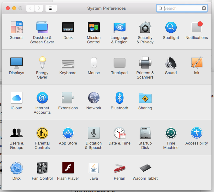Click the Parental Controls icon

click(42, 133)
